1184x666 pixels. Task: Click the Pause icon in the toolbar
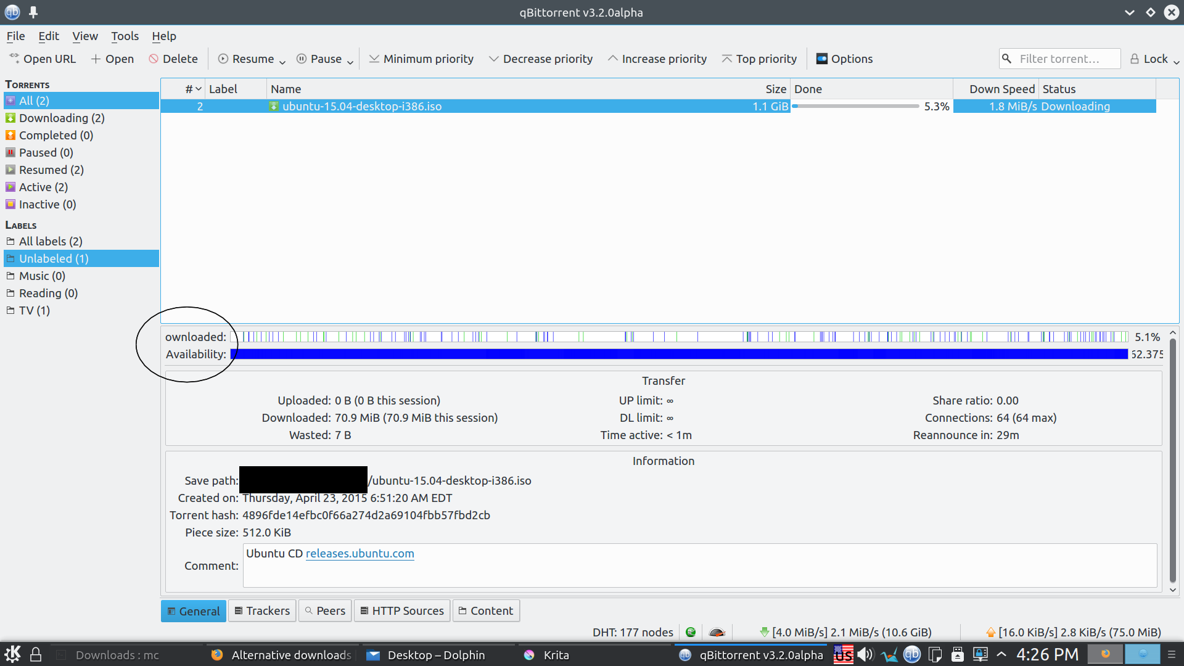[302, 59]
